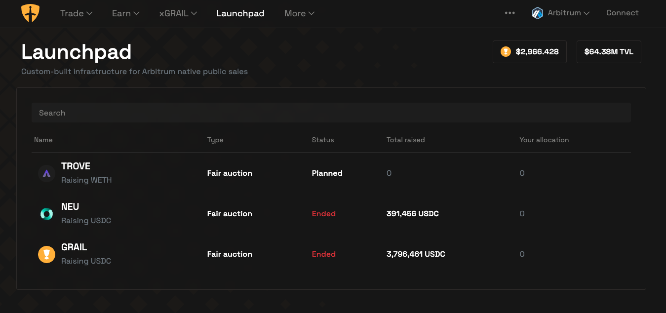Expand the Earn dropdown menu
Image resolution: width=666 pixels, height=313 pixels.
126,13
